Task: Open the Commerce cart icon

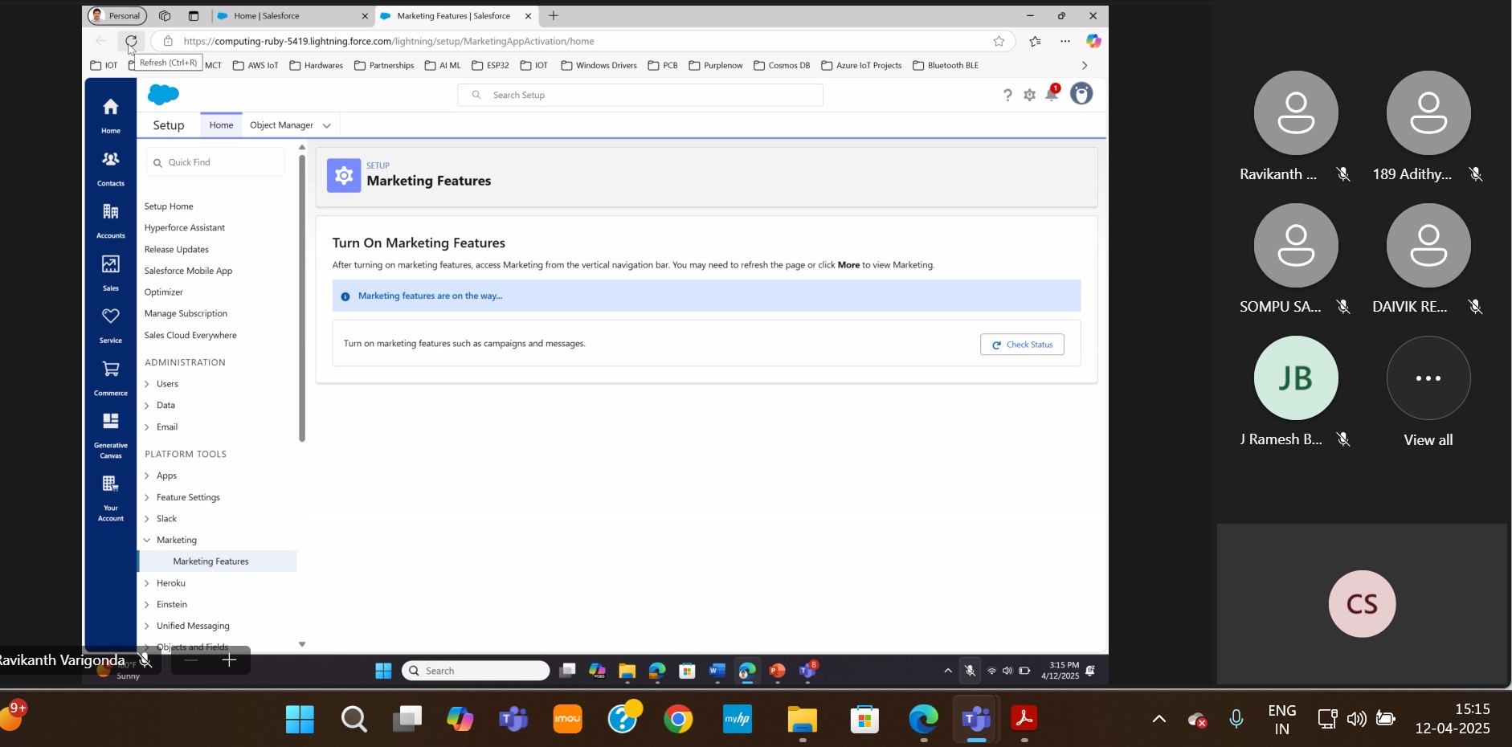Action: pyautogui.click(x=110, y=377)
